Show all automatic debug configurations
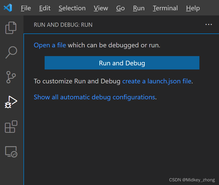This screenshot has height=185, width=219. point(94,97)
